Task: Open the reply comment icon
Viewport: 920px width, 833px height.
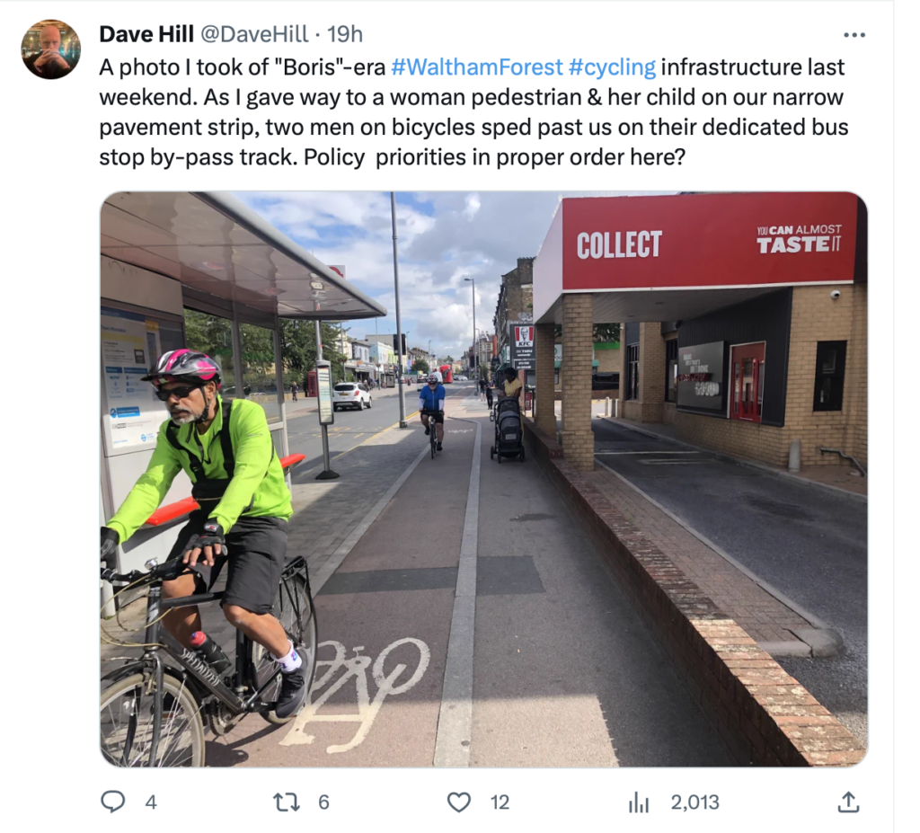Action: (x=112, y=802)
